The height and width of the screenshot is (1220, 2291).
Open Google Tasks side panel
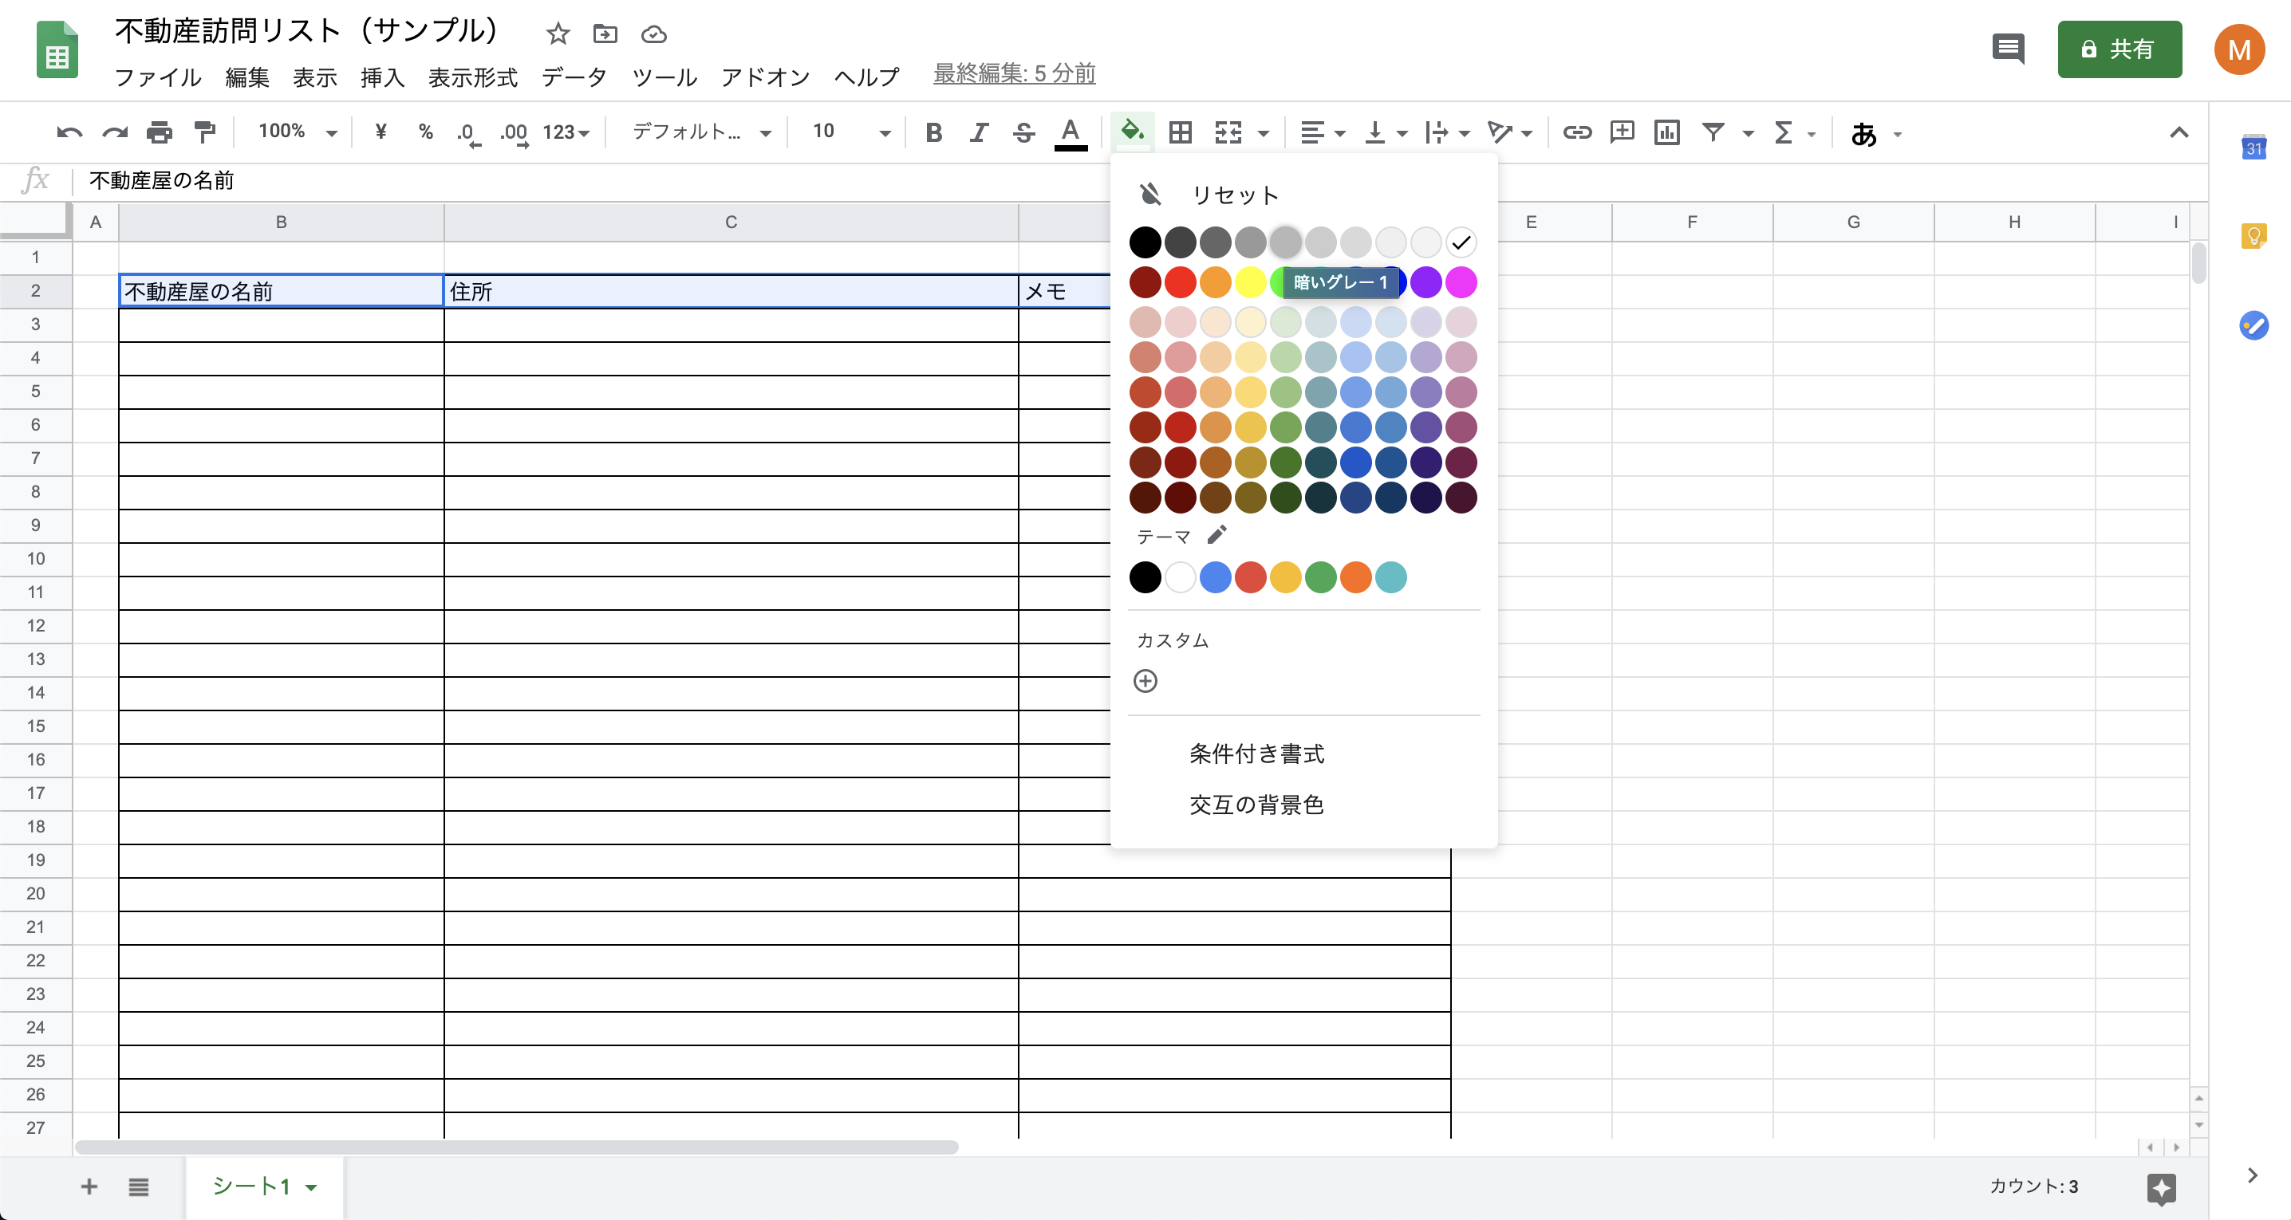coord(2254,325)
